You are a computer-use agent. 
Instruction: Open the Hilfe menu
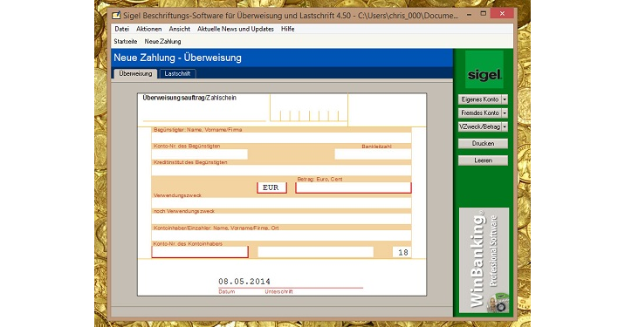pos(287,29)
